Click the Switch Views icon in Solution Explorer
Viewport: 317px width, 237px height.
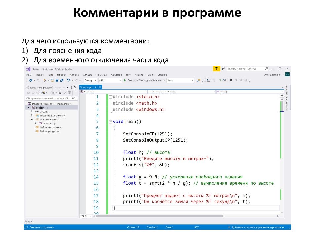pos(43,93)
